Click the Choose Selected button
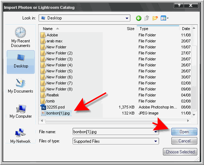The height and width of the screenshot is (165, 204). (180, 152)
